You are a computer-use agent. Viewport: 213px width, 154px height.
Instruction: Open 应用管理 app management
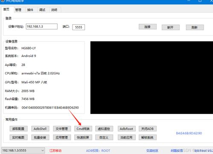[62, 137]
